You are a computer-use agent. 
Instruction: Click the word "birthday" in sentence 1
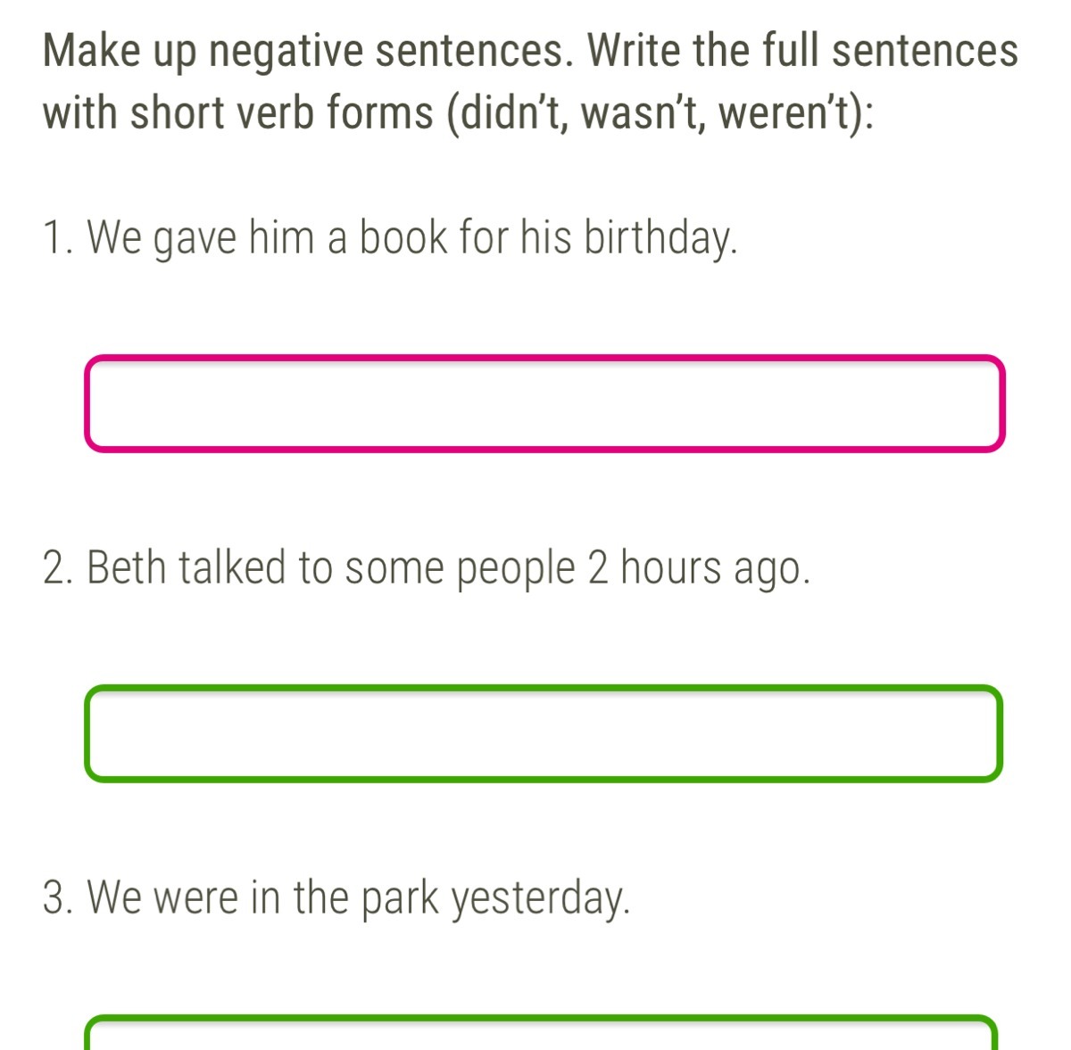660,238
